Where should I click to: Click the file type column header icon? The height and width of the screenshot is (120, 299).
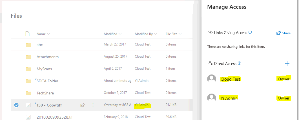(28, 34)
